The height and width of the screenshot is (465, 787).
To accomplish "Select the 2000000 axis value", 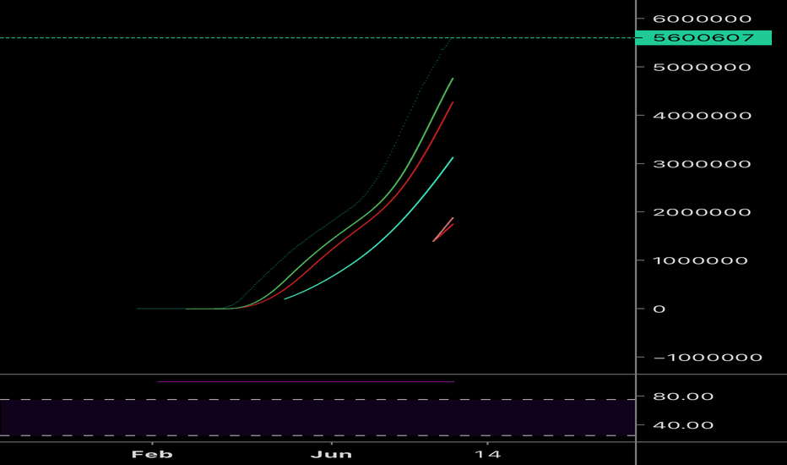I will 702,212.
